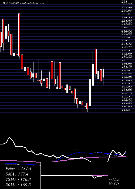Image resolution: width=135 pixels, height=189 pixels.
Task: Click the 'BSE 524542' ticker text
Action: [11, 3]
